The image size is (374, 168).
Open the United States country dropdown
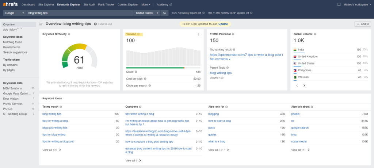click(x=147, y=13)
